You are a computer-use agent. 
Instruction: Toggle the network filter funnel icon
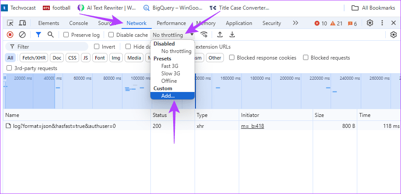[x=38, y=35]
